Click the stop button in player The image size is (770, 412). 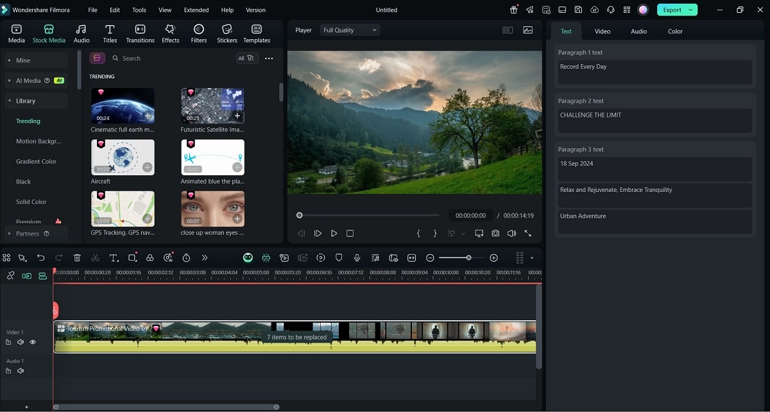click(x=350, y=234)
